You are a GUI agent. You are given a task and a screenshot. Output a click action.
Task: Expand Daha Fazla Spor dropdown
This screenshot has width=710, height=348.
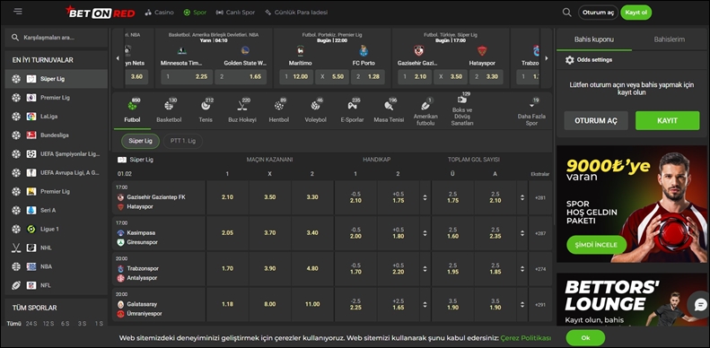point(531,113)
